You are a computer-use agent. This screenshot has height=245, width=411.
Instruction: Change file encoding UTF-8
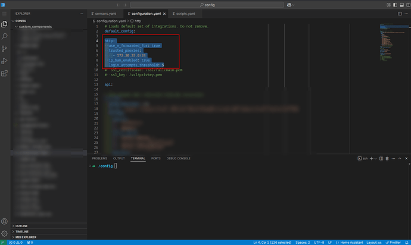point(319,243)
